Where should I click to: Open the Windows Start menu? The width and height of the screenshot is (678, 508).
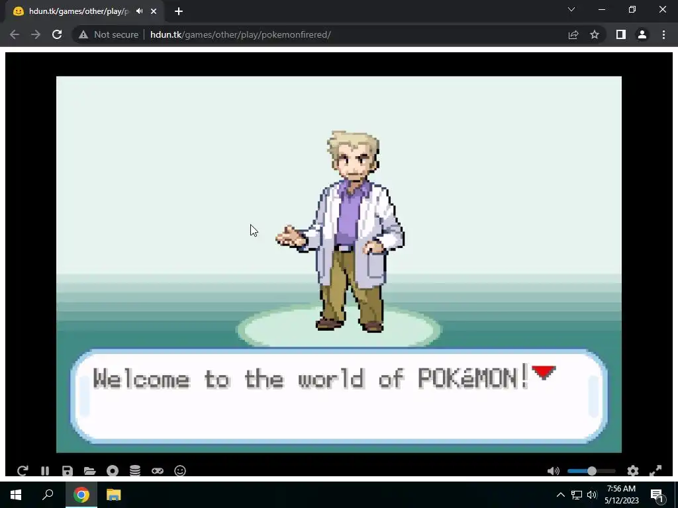tap(16, 495)
